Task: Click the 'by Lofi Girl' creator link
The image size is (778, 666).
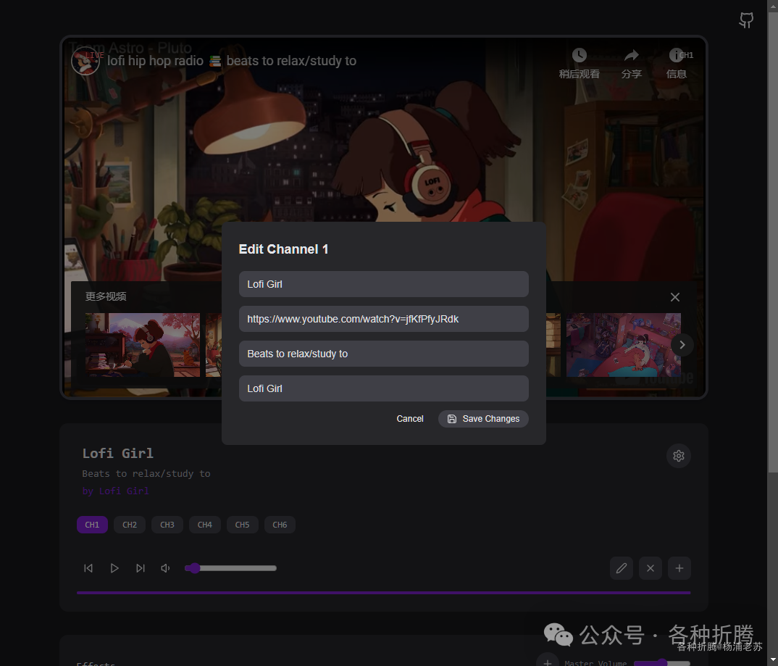Action: click(116, 491)
